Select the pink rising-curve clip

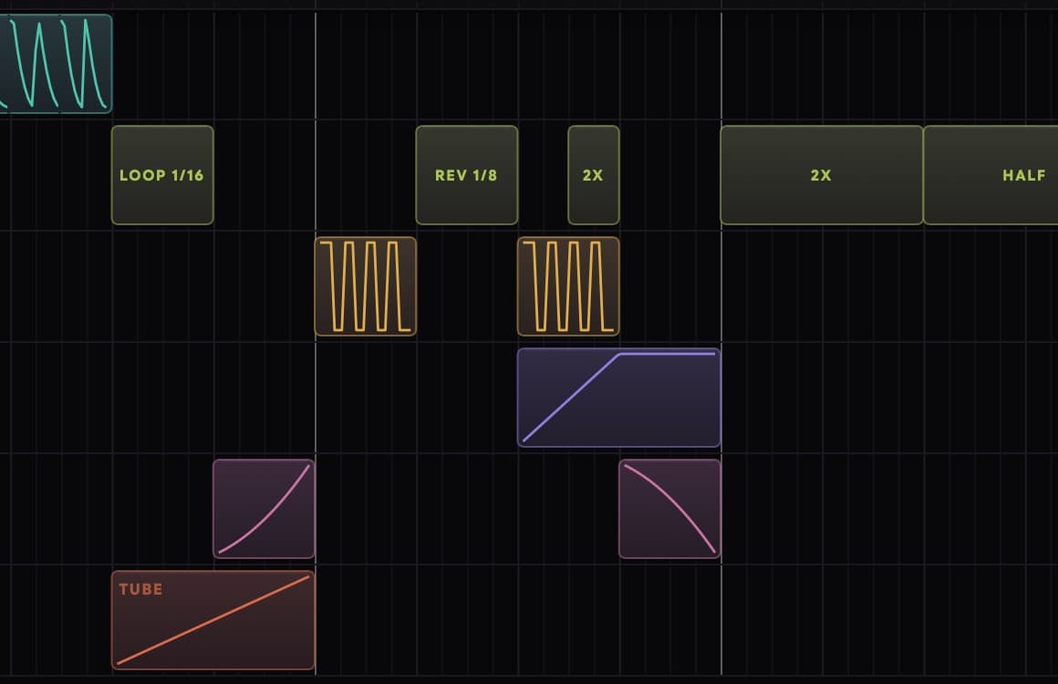(x=264, y=509)
